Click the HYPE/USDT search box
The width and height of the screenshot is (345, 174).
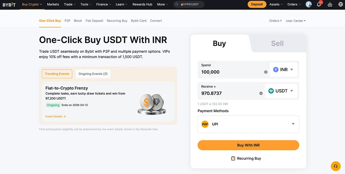tap(189, 4)
